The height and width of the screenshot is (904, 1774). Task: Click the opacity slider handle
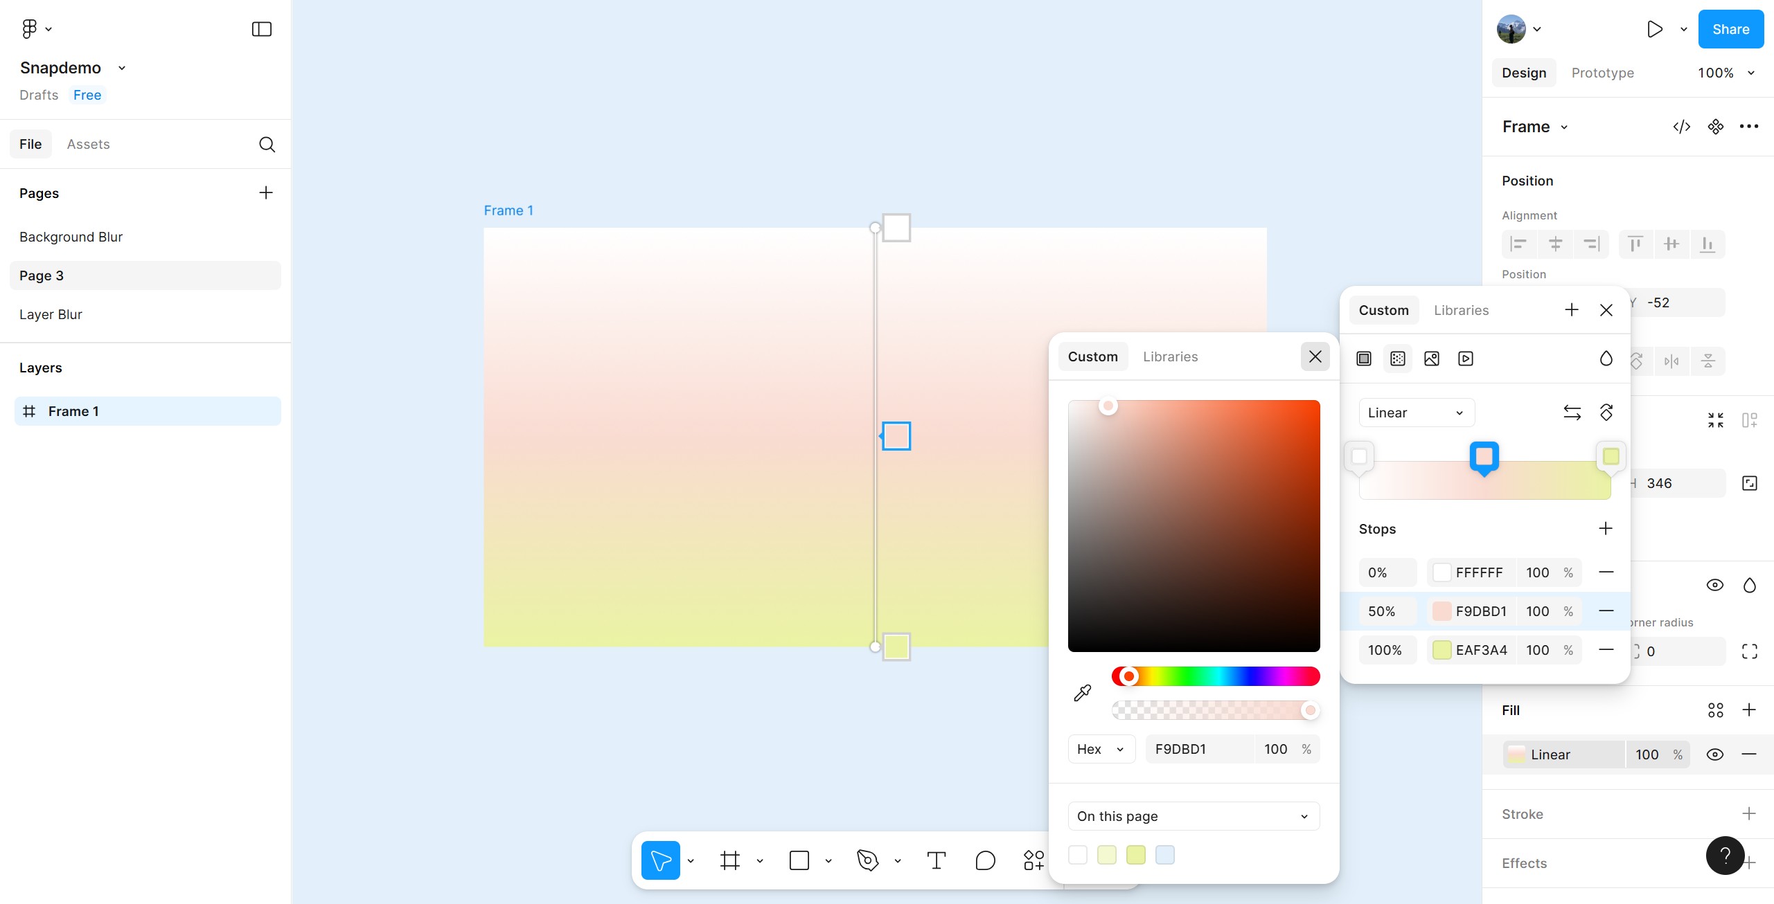(1310, 710)
